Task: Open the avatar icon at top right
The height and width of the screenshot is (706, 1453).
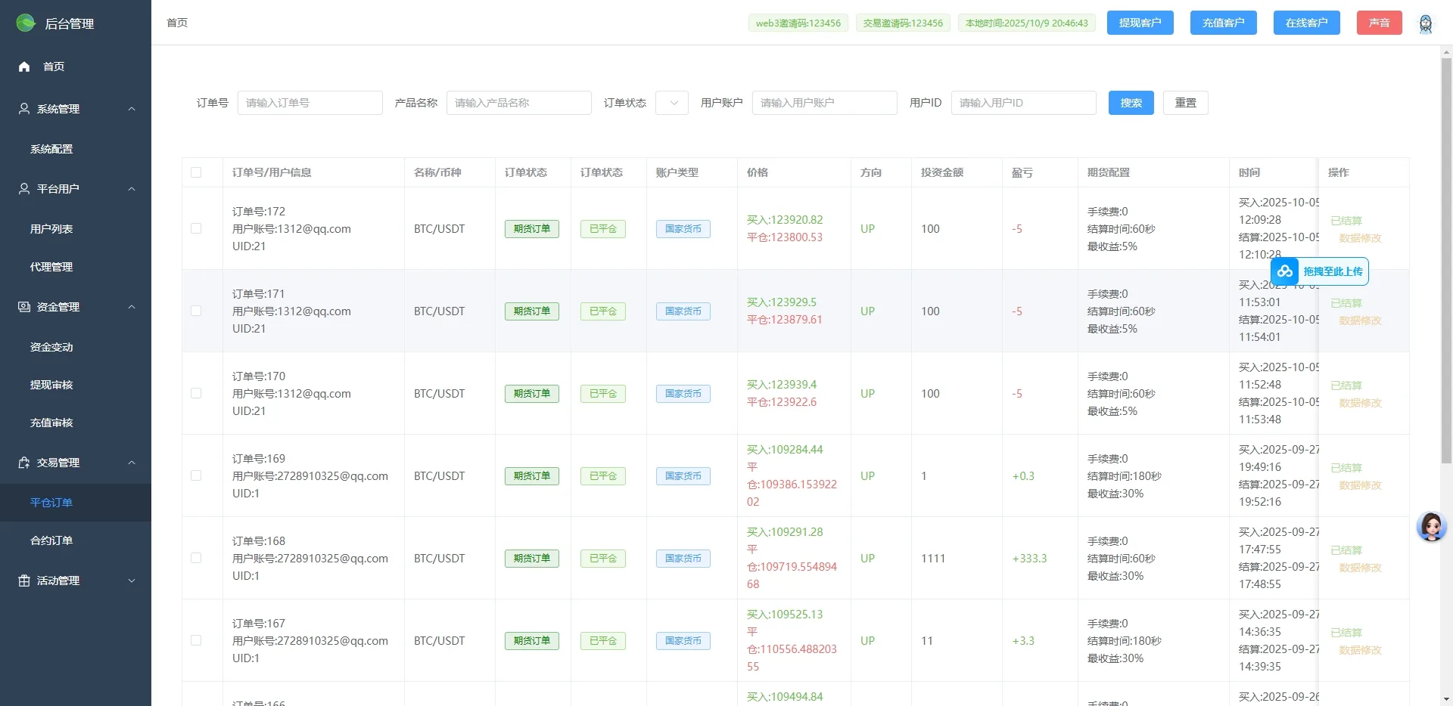Action: pyautogui.click(x=1426, y=23)
